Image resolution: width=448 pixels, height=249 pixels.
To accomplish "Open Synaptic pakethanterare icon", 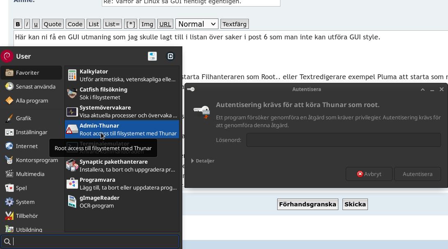I will [72, 165].
